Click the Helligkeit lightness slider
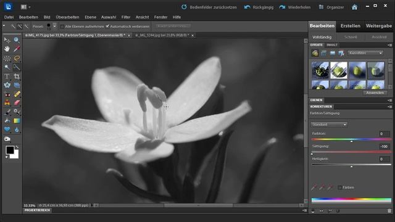 tap(351, 165)
